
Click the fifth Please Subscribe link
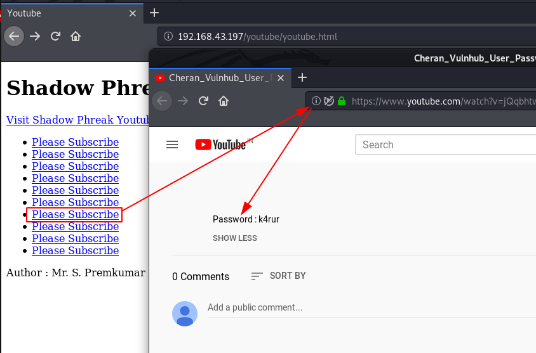click(75, 190)
